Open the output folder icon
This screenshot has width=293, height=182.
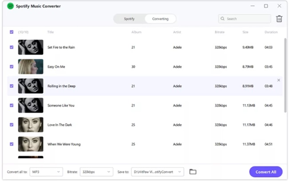coord(193,172)
